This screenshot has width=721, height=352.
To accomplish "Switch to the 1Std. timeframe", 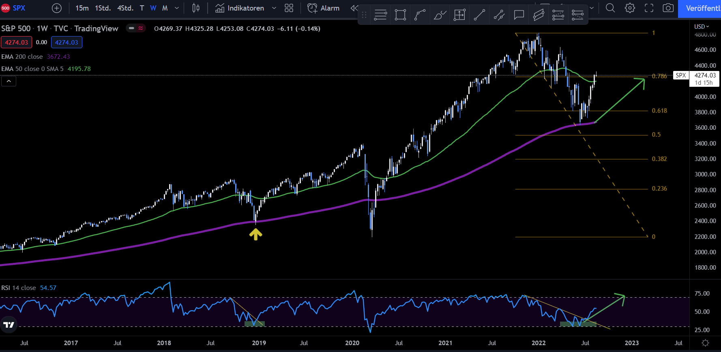I will (x=103, y=8).
